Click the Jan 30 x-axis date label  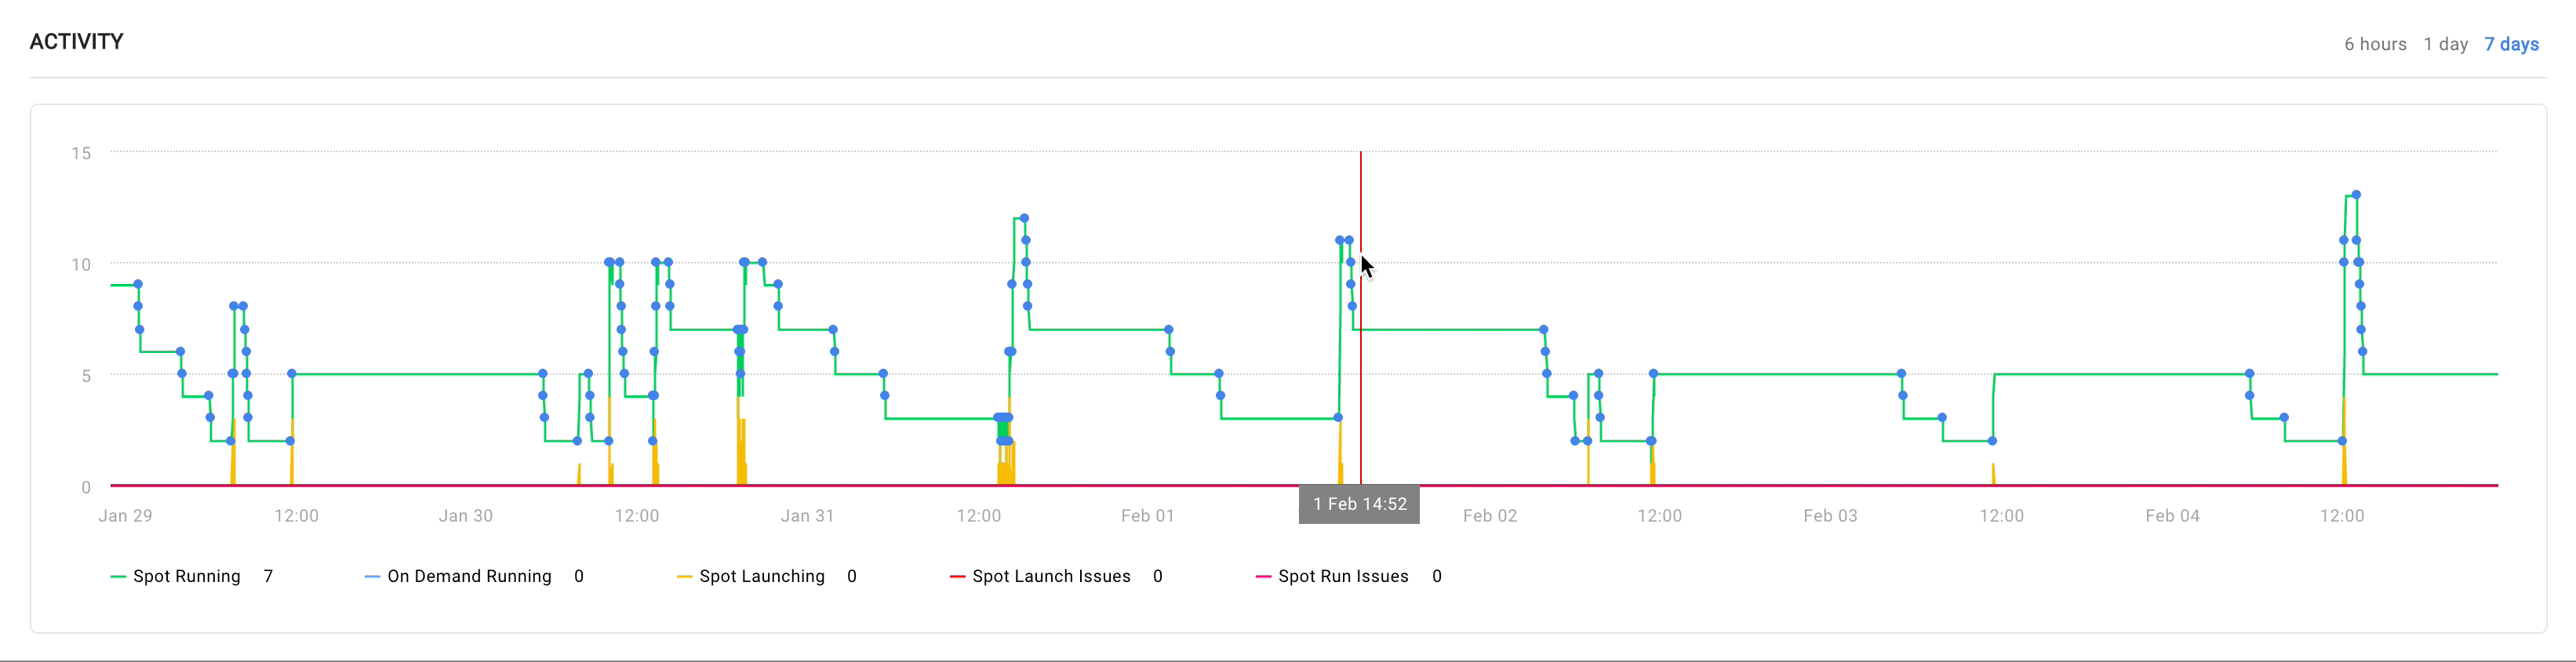(465, 516)
